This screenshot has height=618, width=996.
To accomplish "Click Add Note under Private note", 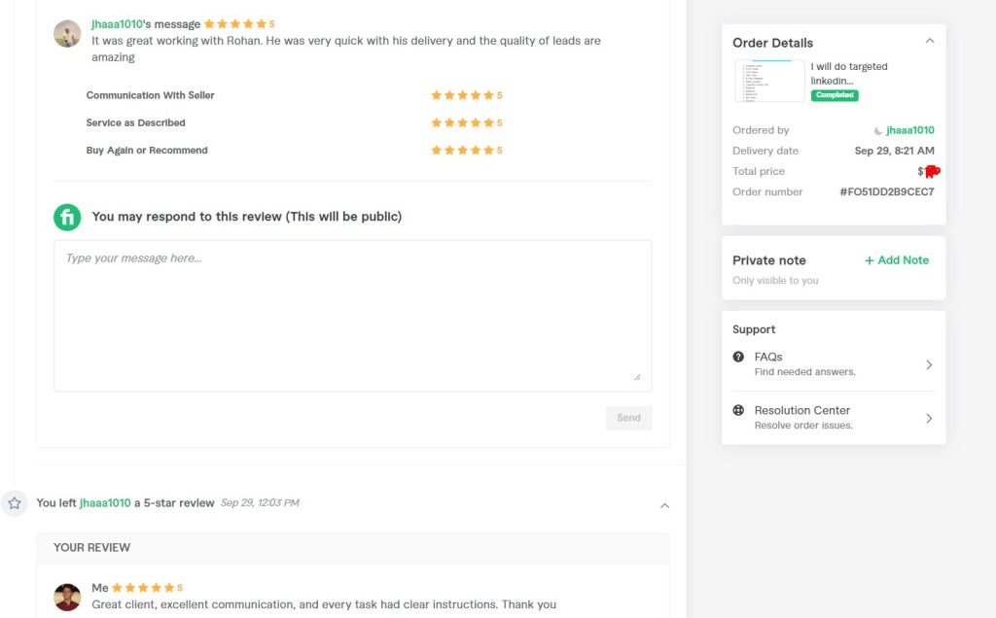I will 896,260.
